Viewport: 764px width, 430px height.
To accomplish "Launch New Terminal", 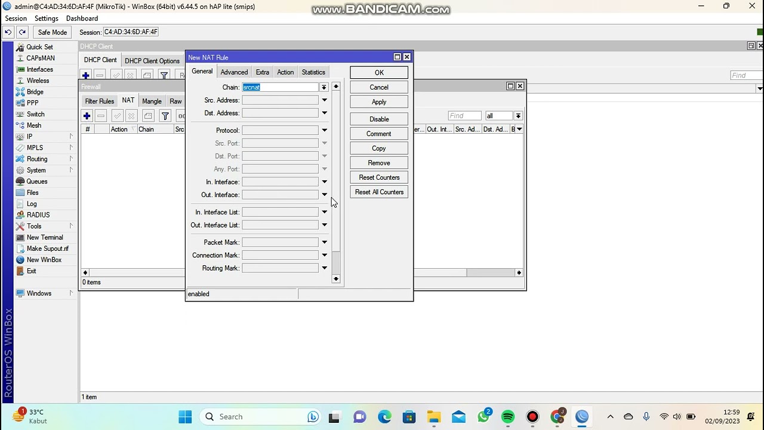I will click(44, 237).
